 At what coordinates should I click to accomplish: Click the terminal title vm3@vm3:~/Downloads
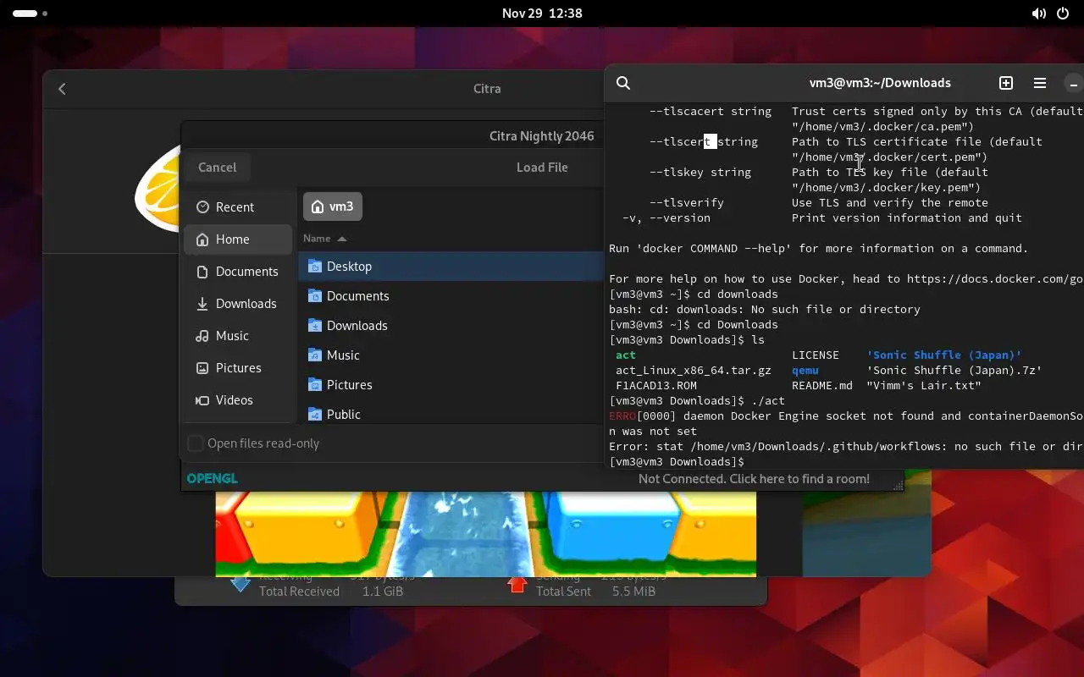click(880, 83)
